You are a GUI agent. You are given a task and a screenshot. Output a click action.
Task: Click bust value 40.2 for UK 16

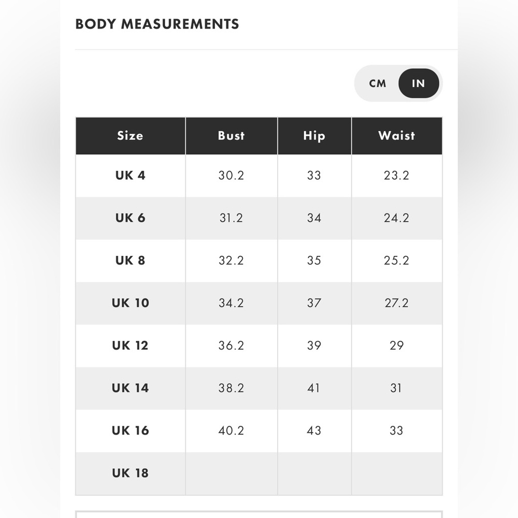(231, 431)
